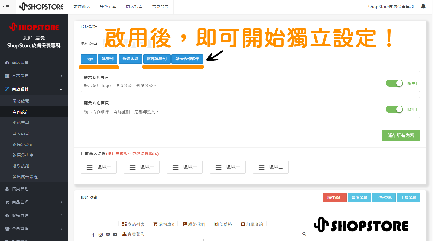Click 部落格 in preview navigation
The height and width of the screenshot is (241, 433).
point(223,224)
